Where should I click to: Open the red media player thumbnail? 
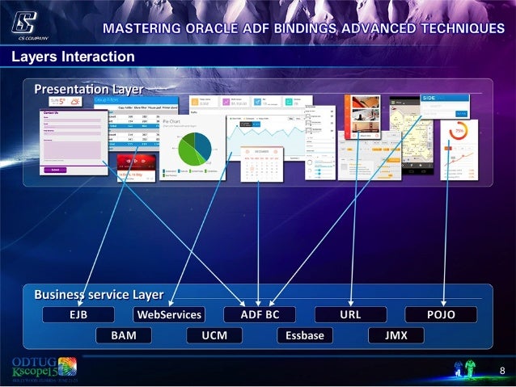(x=136, y=168)
